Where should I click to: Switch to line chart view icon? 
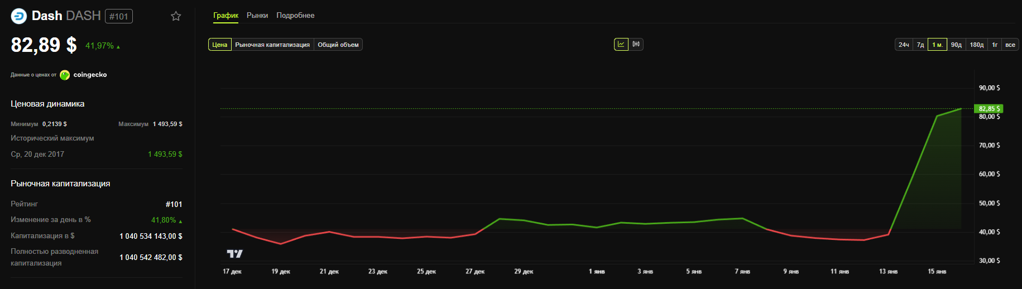[x=621, y=44]
